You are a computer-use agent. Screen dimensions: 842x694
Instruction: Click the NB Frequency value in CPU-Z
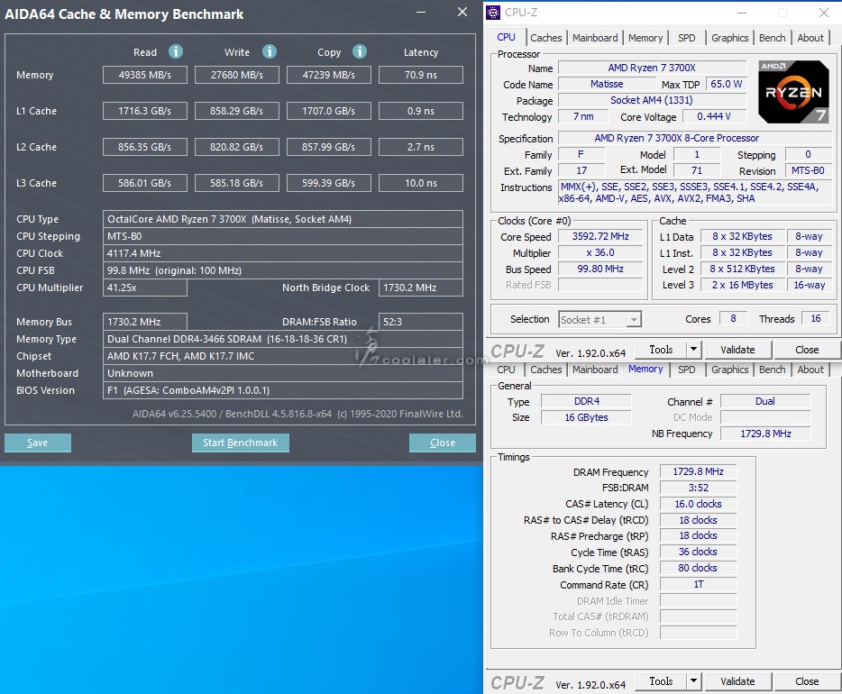point(765,434)
